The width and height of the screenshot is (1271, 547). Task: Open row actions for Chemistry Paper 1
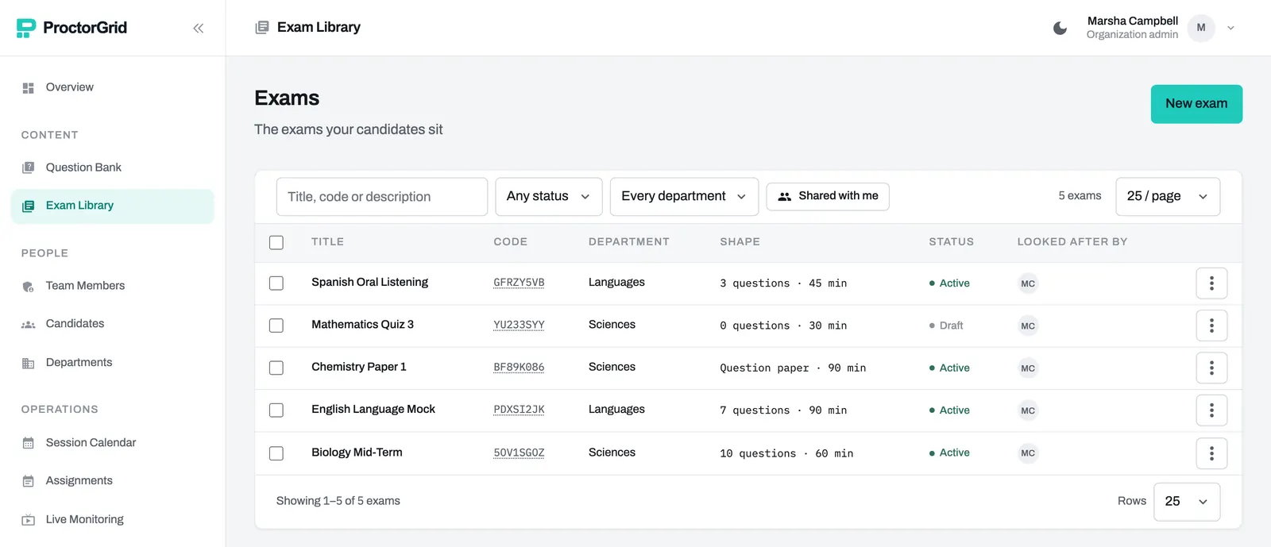click(1211, 368)
